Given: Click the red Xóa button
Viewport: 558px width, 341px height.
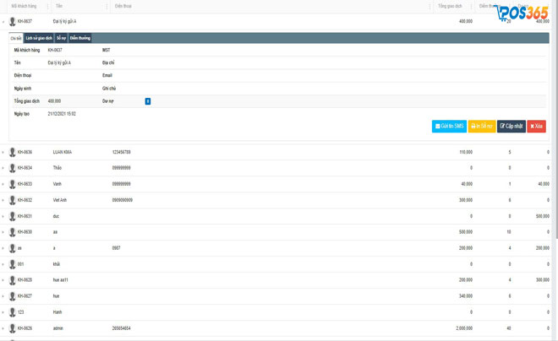Looking at the screenshot, I should tap(536, 126).
